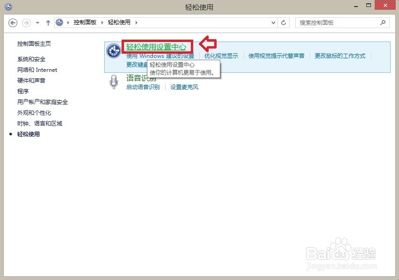
Task: Click the search magnifier icon
Action: 383,22
